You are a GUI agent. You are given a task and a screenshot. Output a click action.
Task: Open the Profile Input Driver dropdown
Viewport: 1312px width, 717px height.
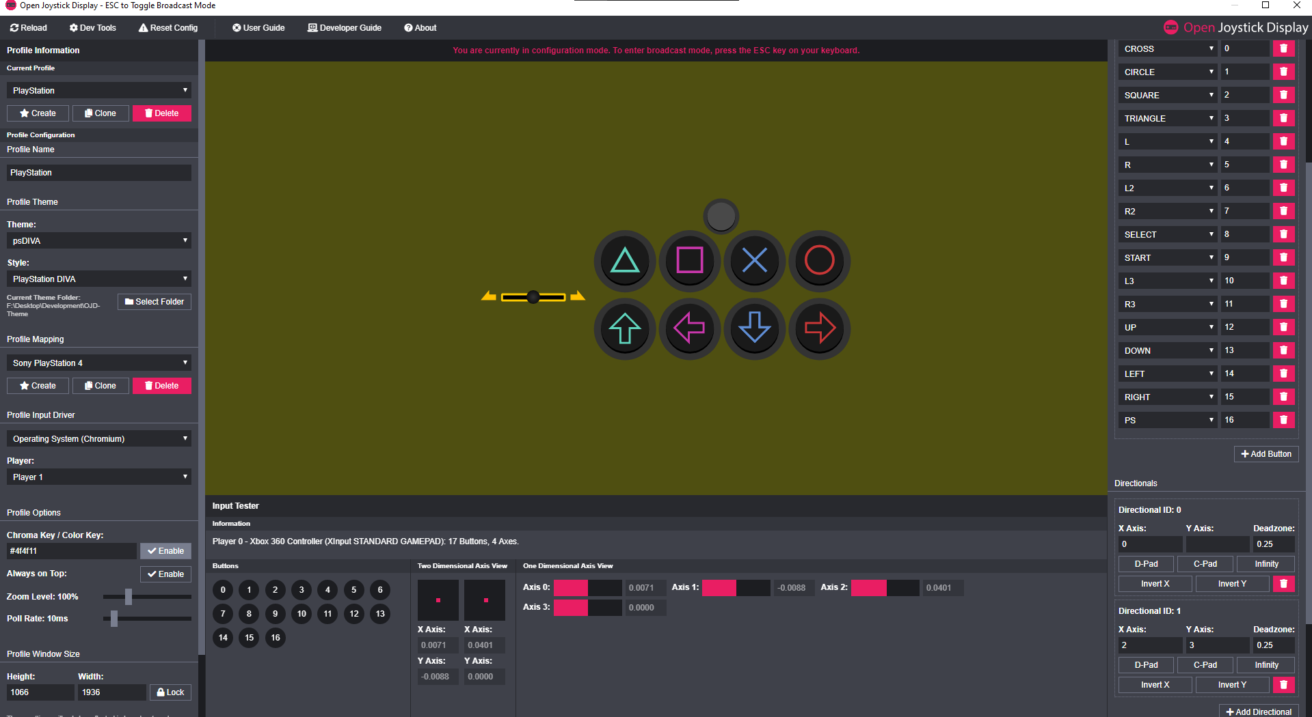[99, 439]
